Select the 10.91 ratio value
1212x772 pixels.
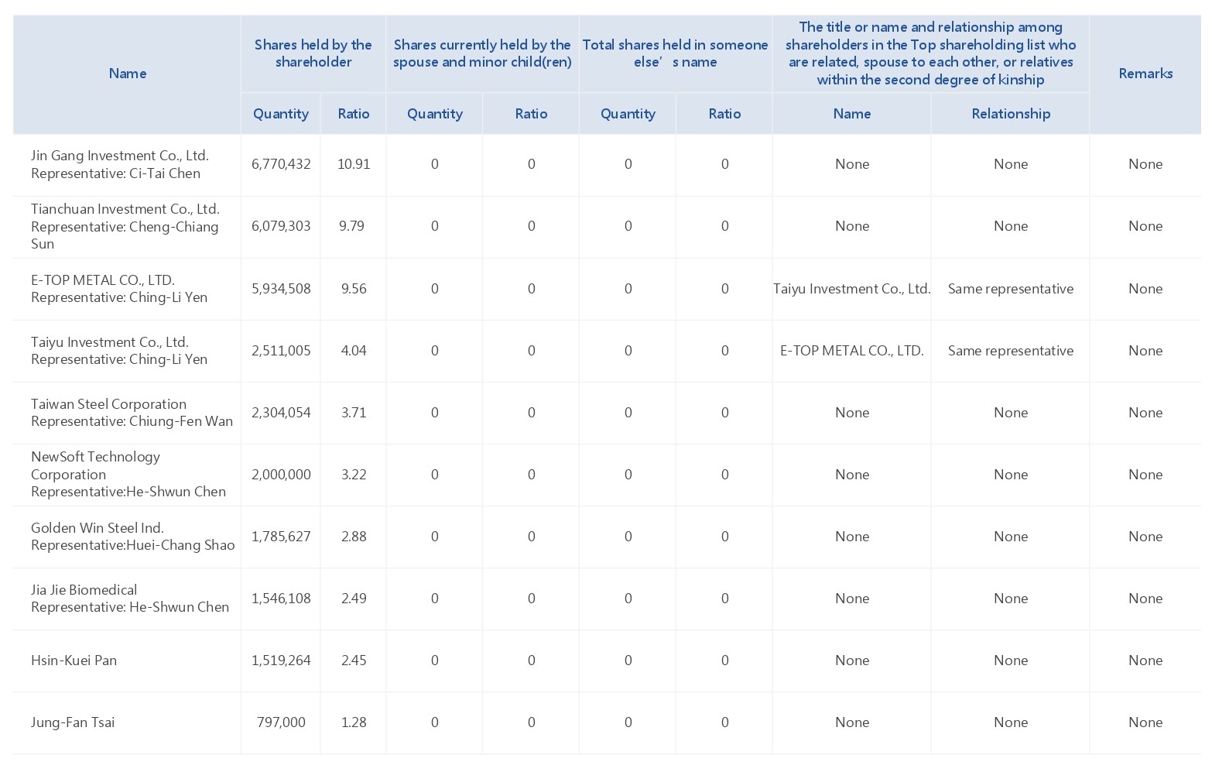pos(353,164)
